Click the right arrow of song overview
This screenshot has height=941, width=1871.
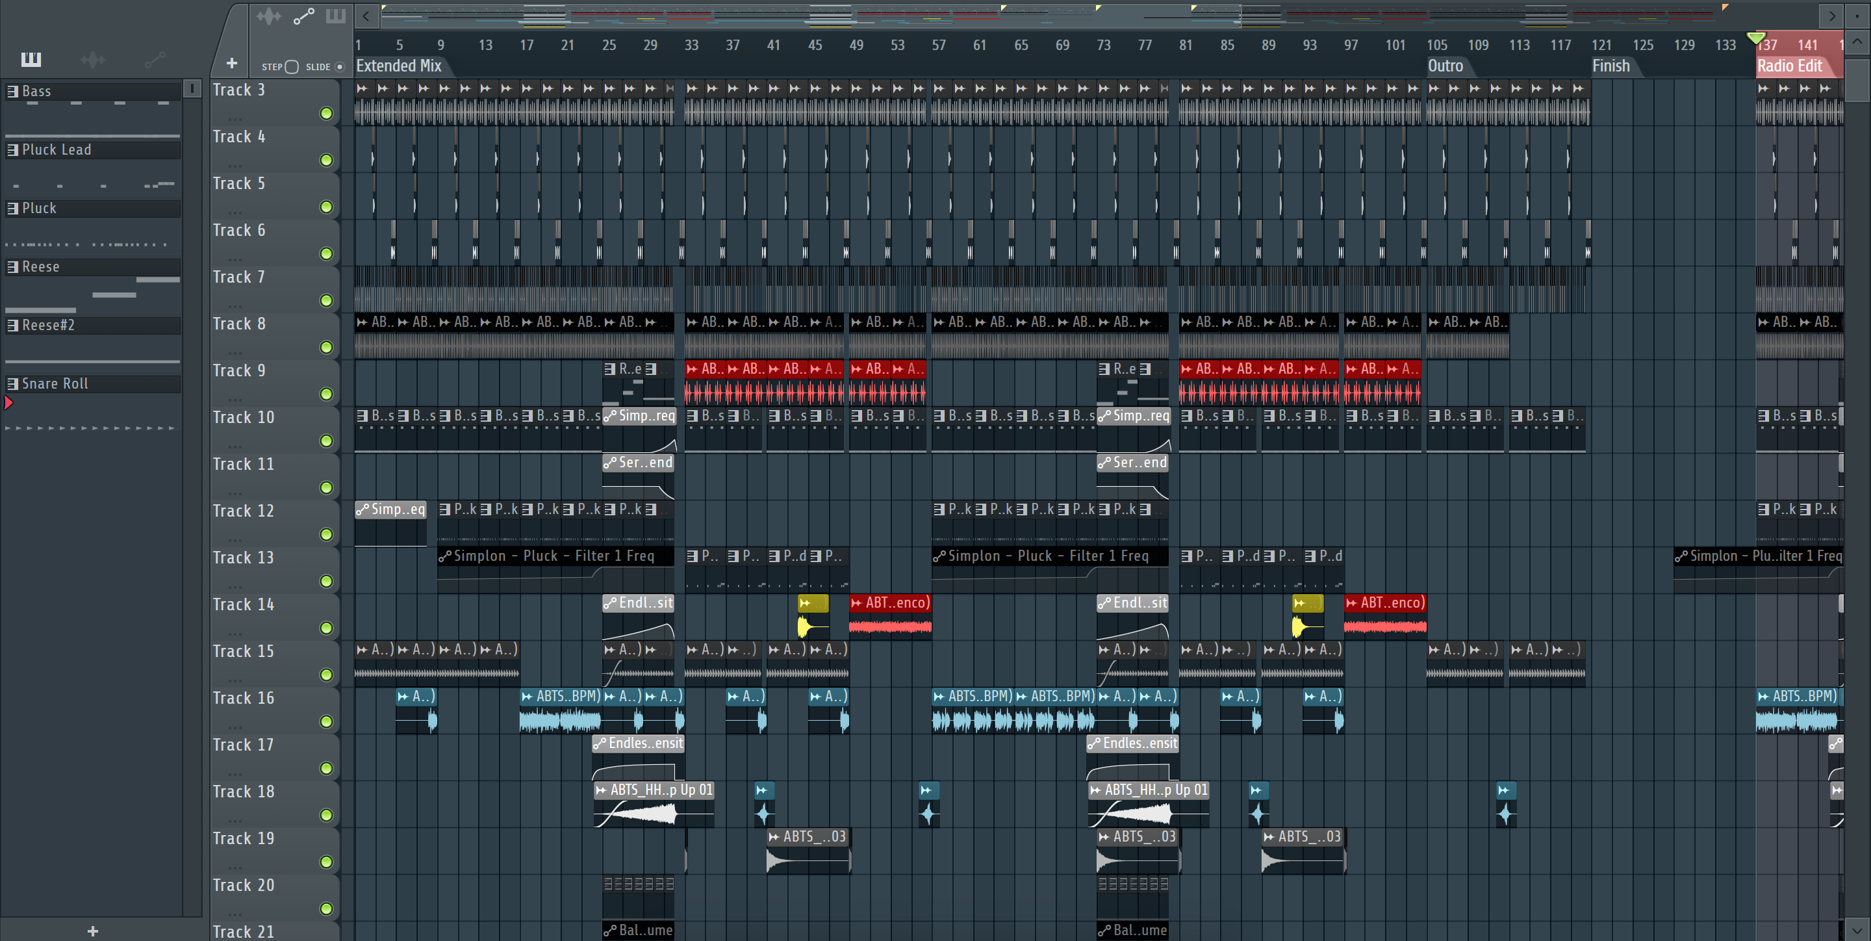tap(1832, 15)
